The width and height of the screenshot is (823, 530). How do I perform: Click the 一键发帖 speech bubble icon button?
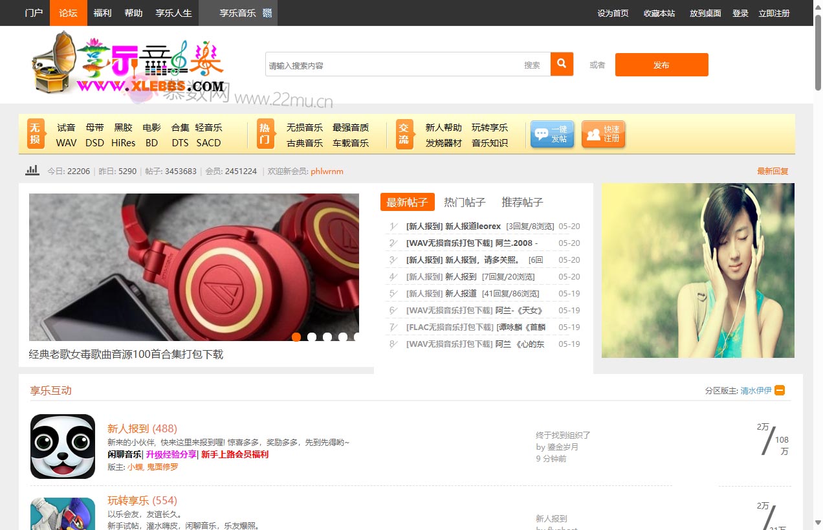[552, 134]
